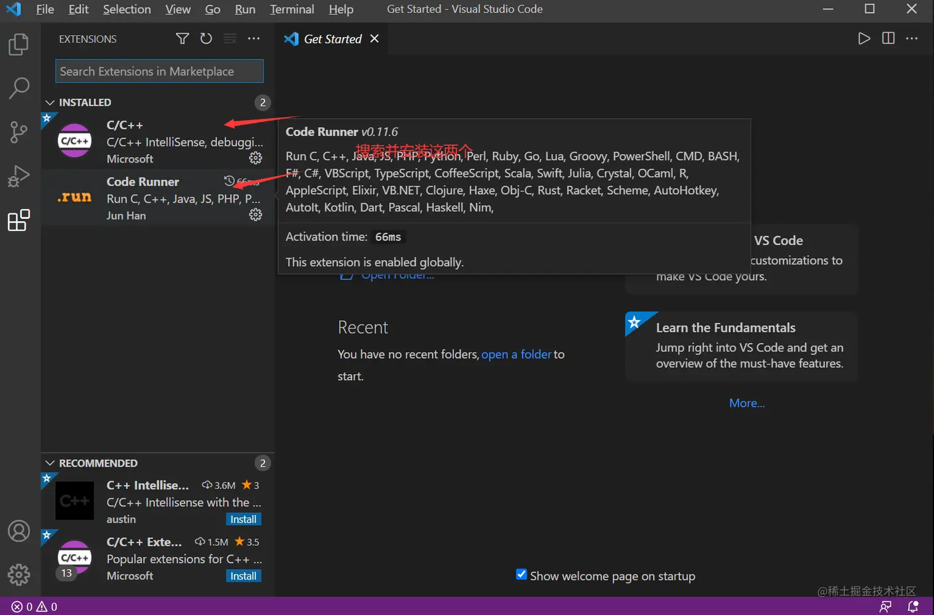Open the Run menu
The width and height of the screenshot is (934, 615).
[245, 9]
